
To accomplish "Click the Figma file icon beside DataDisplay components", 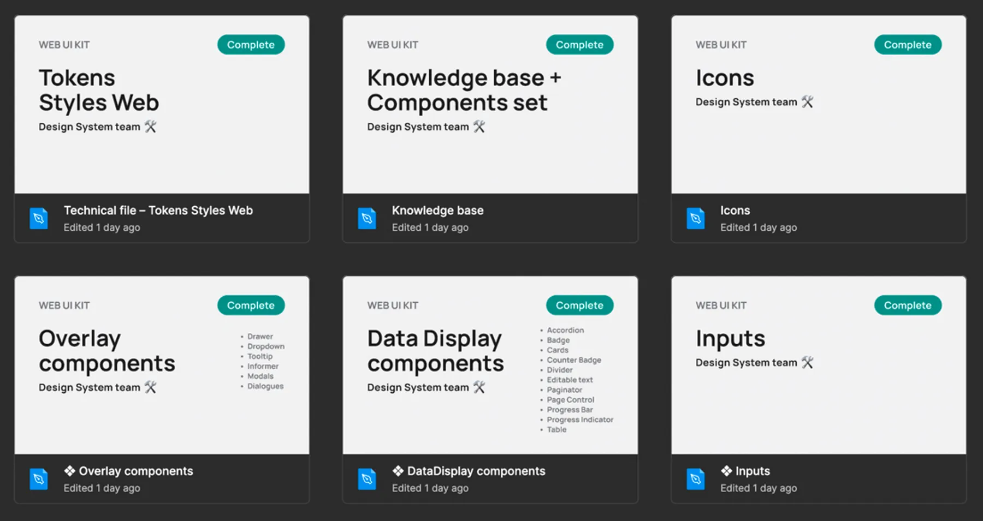I will pos(367,479).
